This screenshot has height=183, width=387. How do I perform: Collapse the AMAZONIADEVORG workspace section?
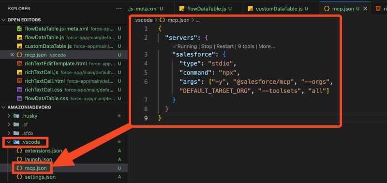(x=3, y=107)
